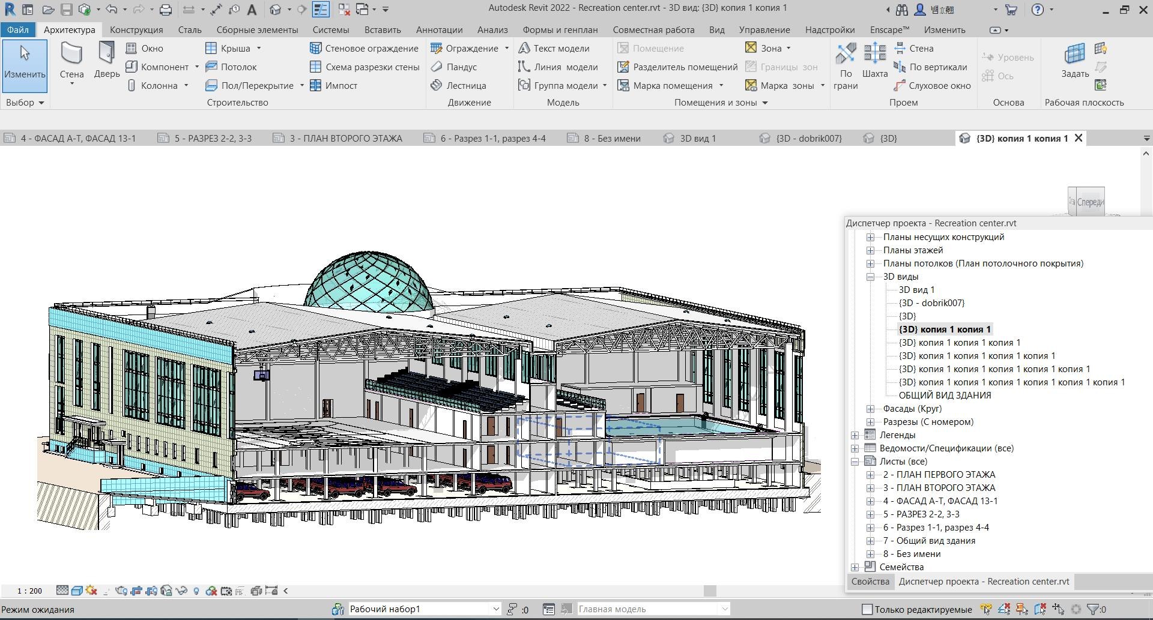Select the Model Text (Текст модели) tool

[x=554, y=48]
